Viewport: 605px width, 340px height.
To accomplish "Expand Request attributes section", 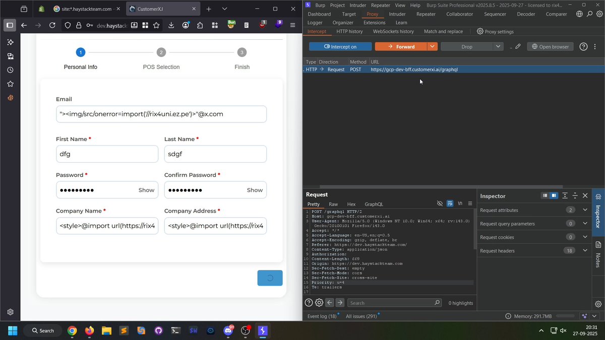I will (534, 210).
